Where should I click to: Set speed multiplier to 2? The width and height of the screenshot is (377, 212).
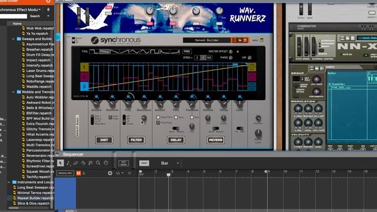[x=197, y=58]
